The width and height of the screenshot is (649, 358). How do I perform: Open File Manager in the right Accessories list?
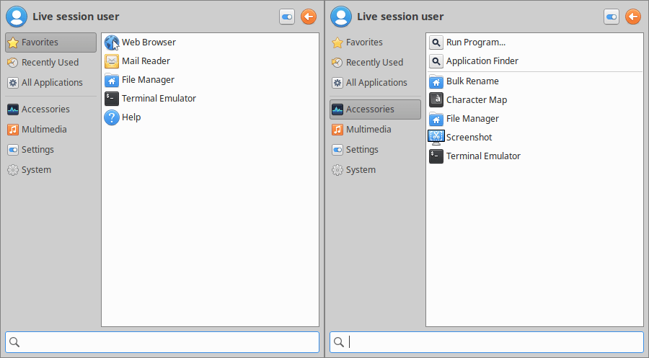point(472,119)
